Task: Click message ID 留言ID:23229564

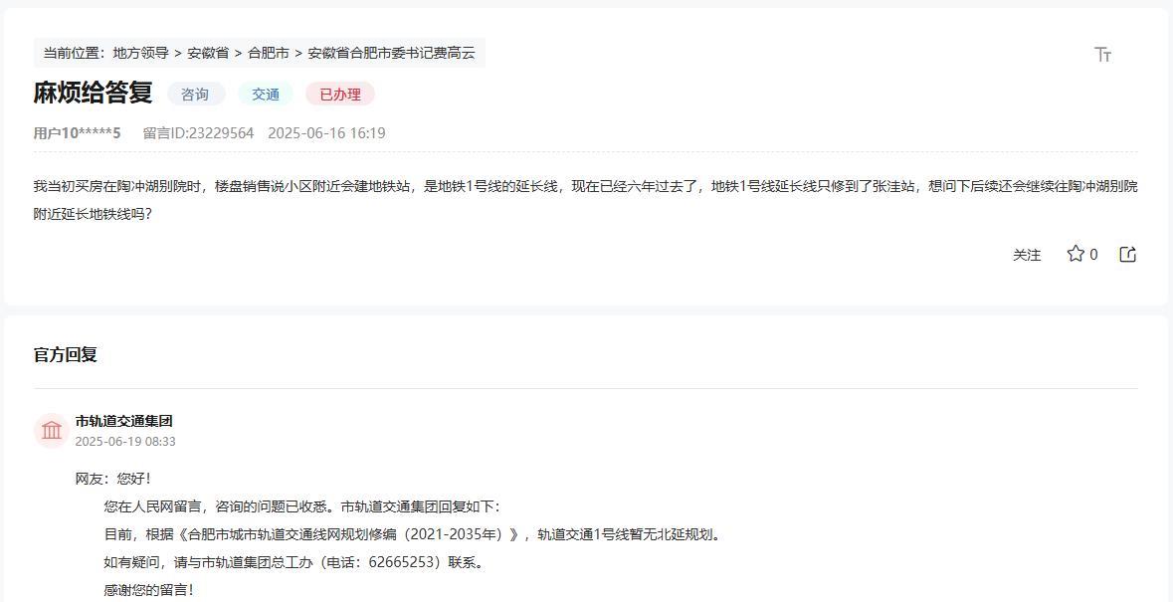Action: tap(198, 133)
